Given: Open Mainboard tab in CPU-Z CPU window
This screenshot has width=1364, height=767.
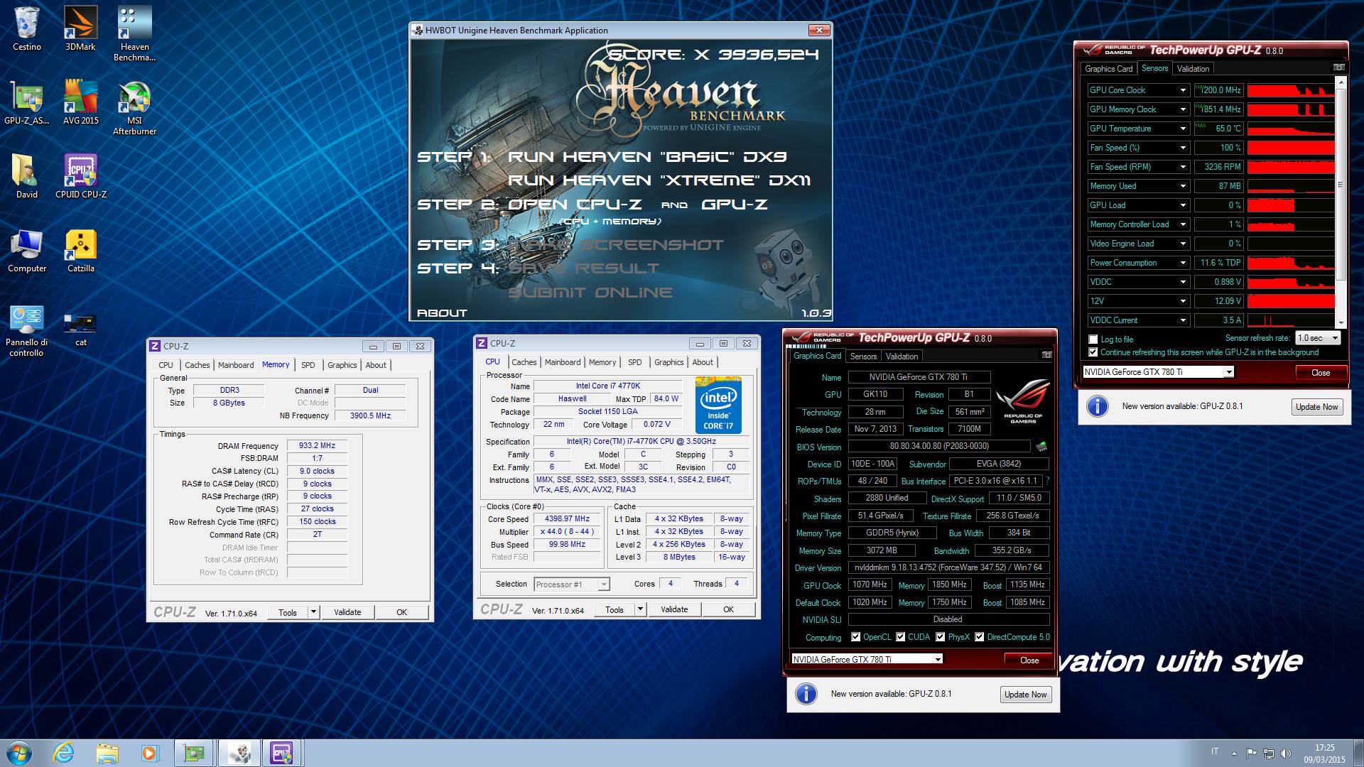Looking at the screenshot, I should pyautogui.click(x=563, y=362).
